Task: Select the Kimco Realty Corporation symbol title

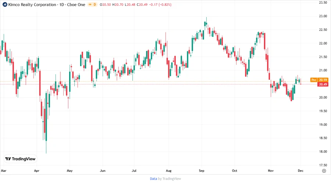Action: point(32,4)
